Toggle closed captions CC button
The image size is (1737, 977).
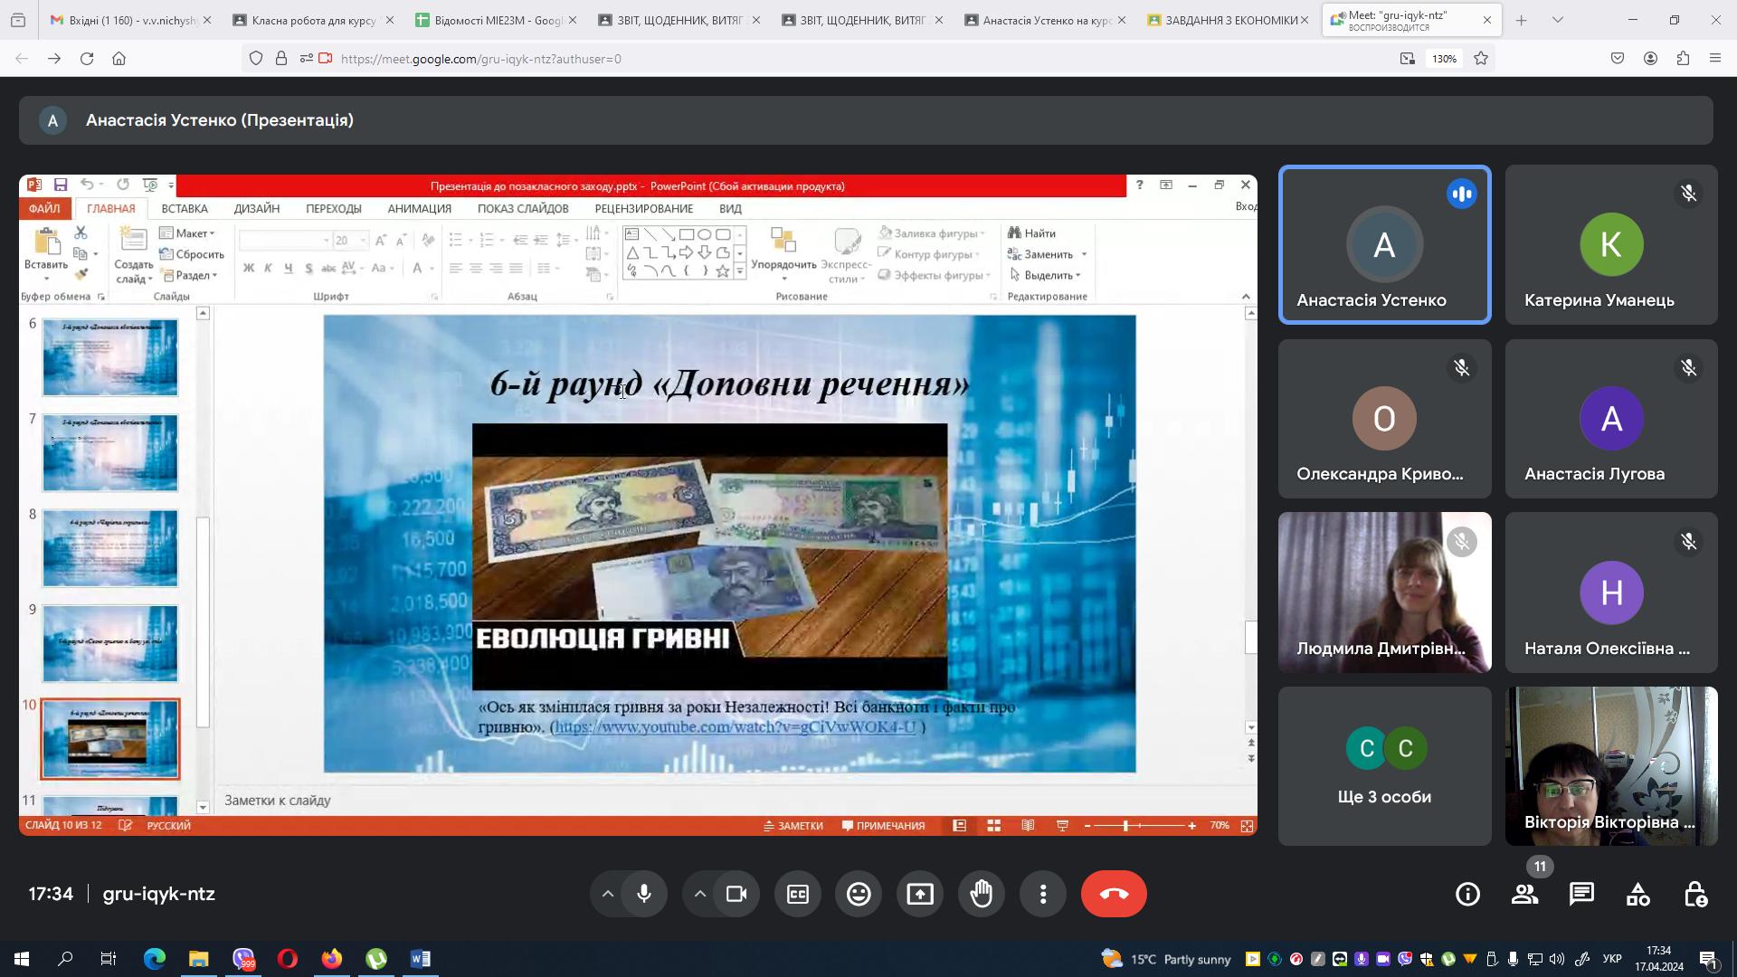click(x=797, y=894)
